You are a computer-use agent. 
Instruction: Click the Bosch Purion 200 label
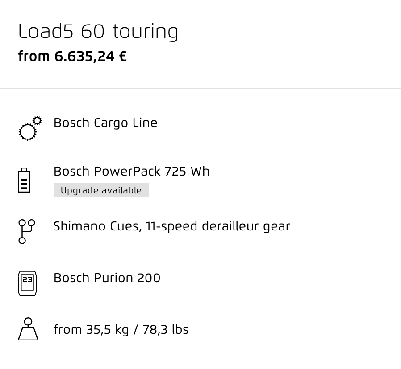pyautogui.click(x=107, y=278)
